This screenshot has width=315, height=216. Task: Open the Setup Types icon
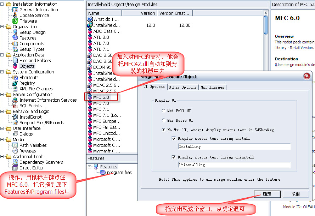coord(15,49)
